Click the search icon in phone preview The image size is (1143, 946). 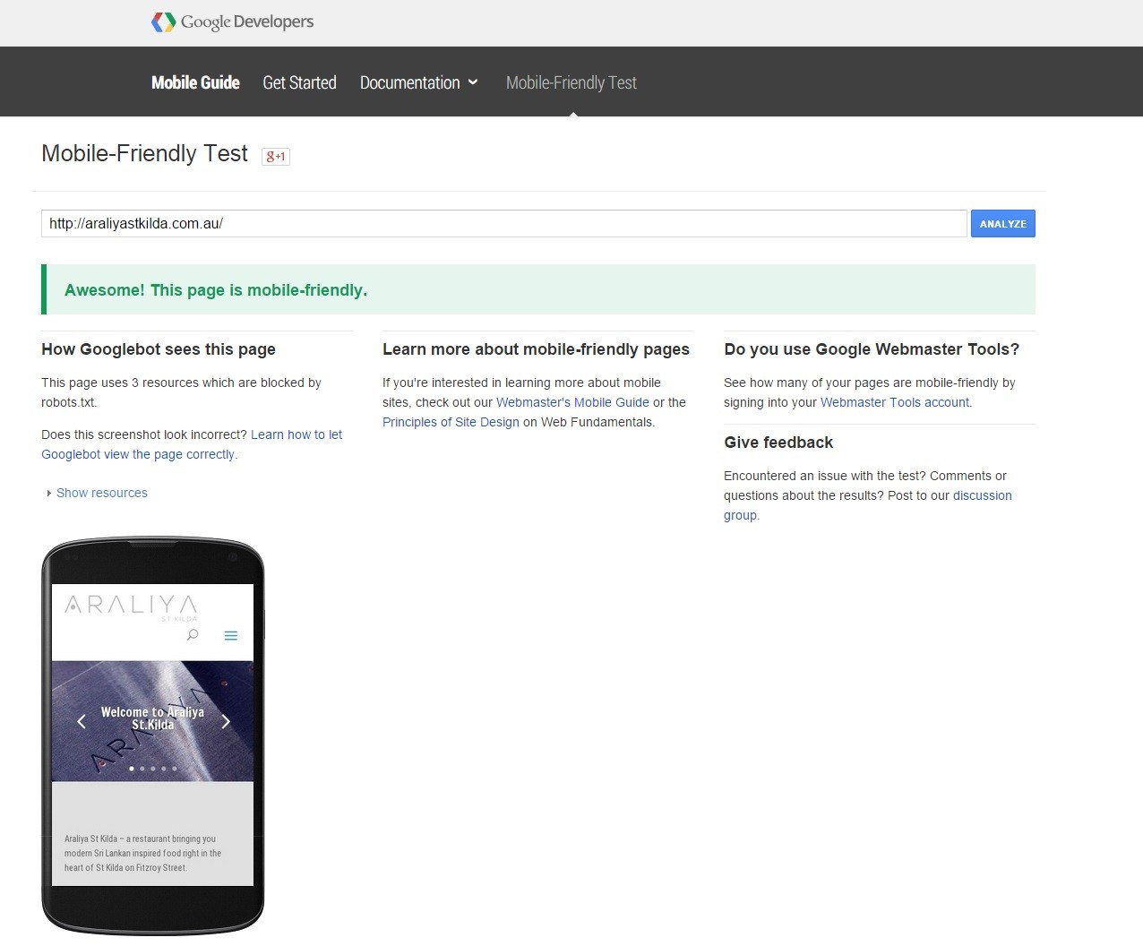click(x=193, y=635)
